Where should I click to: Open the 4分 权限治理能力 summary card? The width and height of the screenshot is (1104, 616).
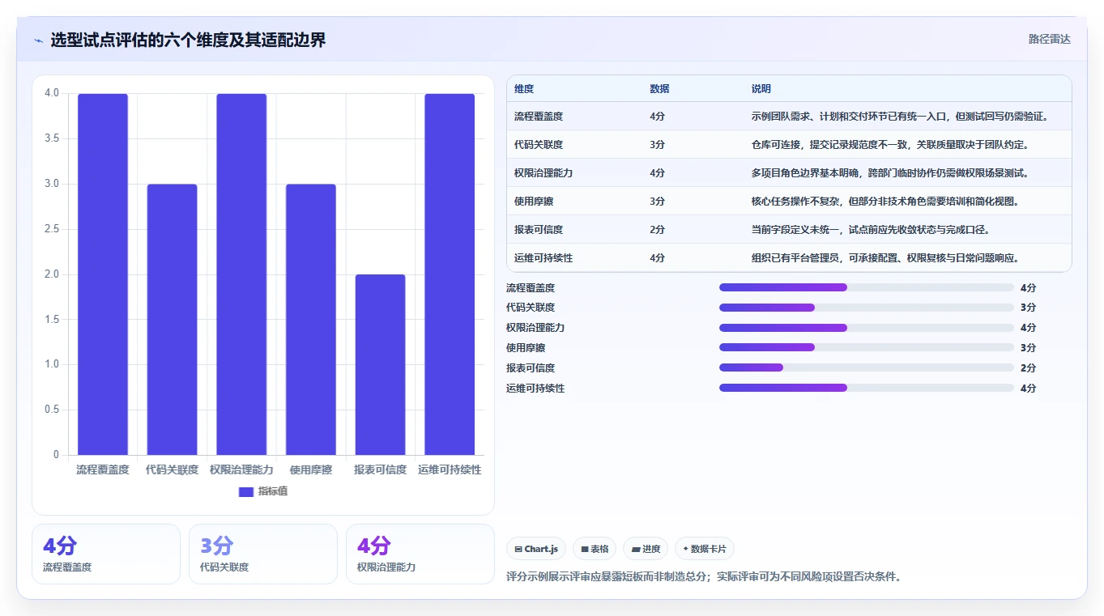click(420, 554)
